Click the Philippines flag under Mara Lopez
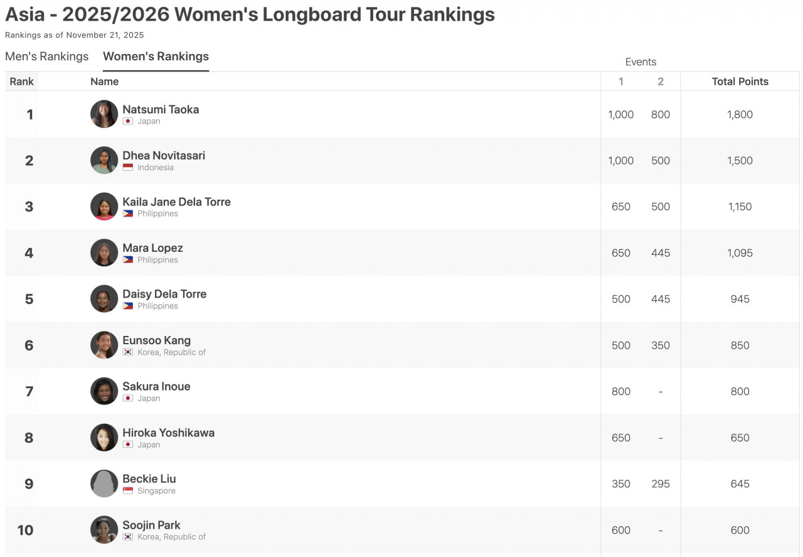The height and width of the screenshot is (557, 803). (128, 260)
